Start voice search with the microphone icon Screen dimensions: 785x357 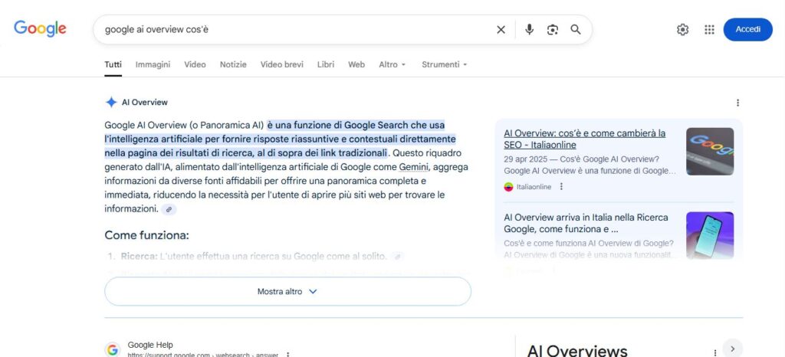[x=529, y=30]
